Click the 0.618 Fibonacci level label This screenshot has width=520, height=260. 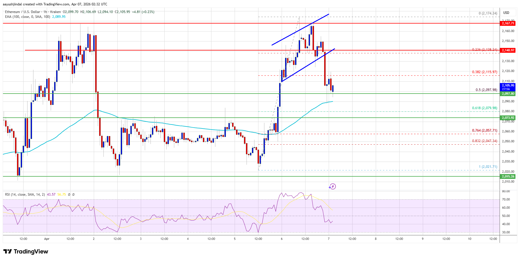[x=484, y=108]
